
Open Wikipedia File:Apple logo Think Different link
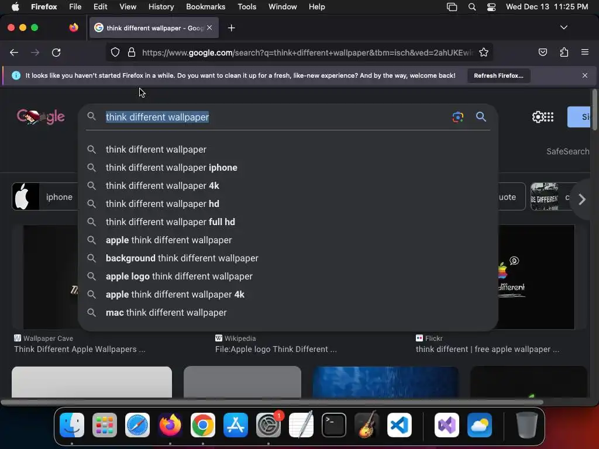pos(276,350)
